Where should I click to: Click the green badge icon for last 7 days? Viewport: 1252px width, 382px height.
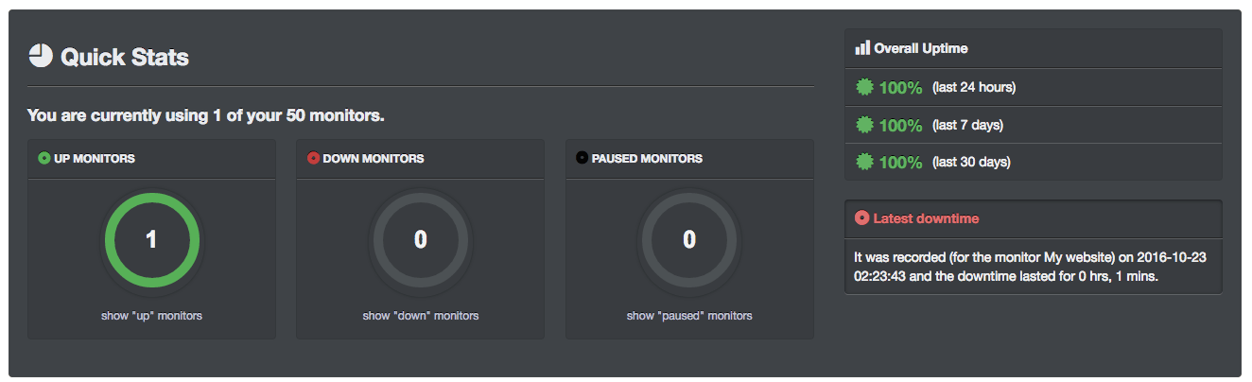(864, 124)
